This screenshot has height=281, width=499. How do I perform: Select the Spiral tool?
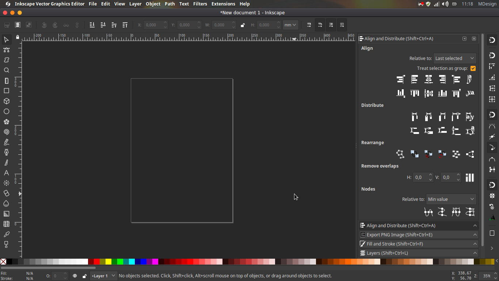point(6,132)
